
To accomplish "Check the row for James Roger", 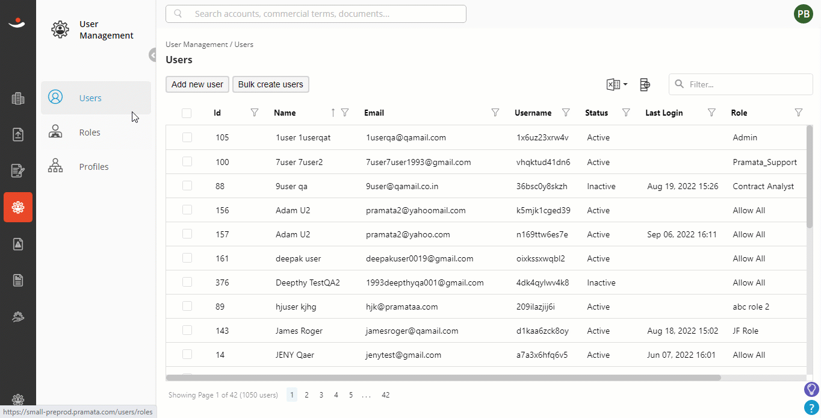I will pyautogui.click(x=187, y=330).
